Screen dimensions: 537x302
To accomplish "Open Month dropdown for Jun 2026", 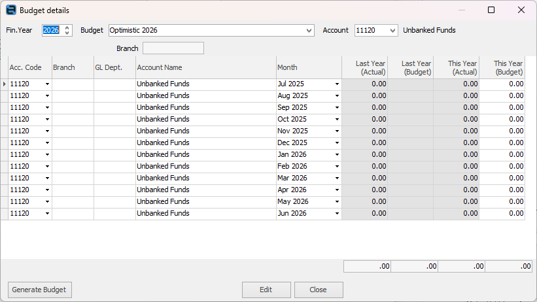I will pos(337,213).
